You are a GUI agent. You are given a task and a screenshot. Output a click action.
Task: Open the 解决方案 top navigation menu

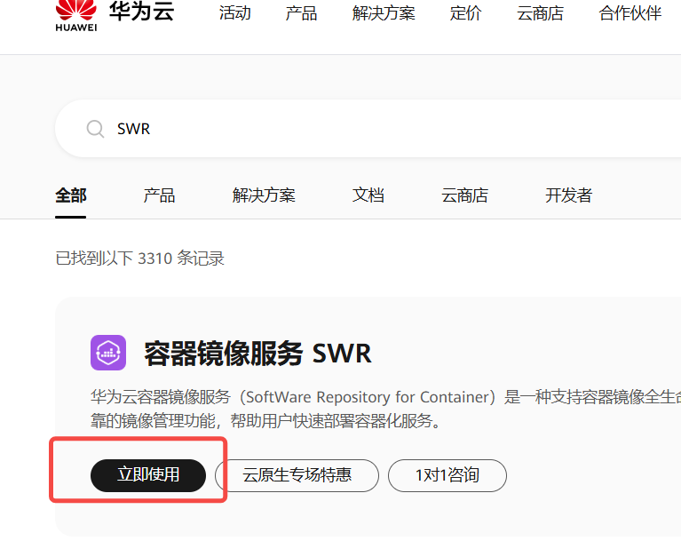coord(384,13)
